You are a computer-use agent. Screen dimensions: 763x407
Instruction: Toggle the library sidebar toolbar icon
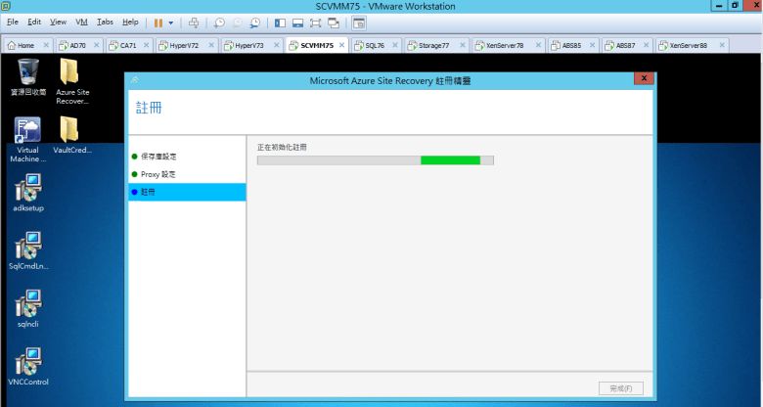(x=280, y=22)
